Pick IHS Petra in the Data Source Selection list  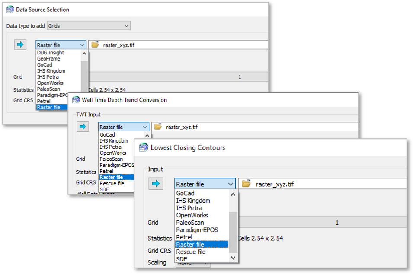click(x=48, y=77)
